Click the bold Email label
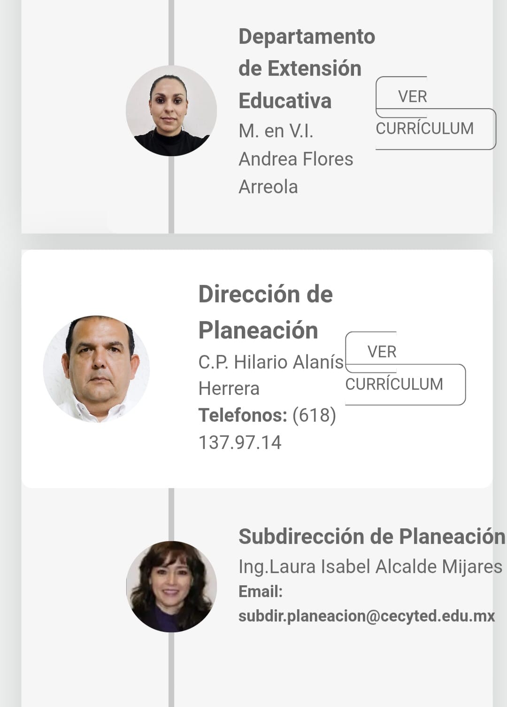Screen dimensions: 507x707 pos(261,591)
